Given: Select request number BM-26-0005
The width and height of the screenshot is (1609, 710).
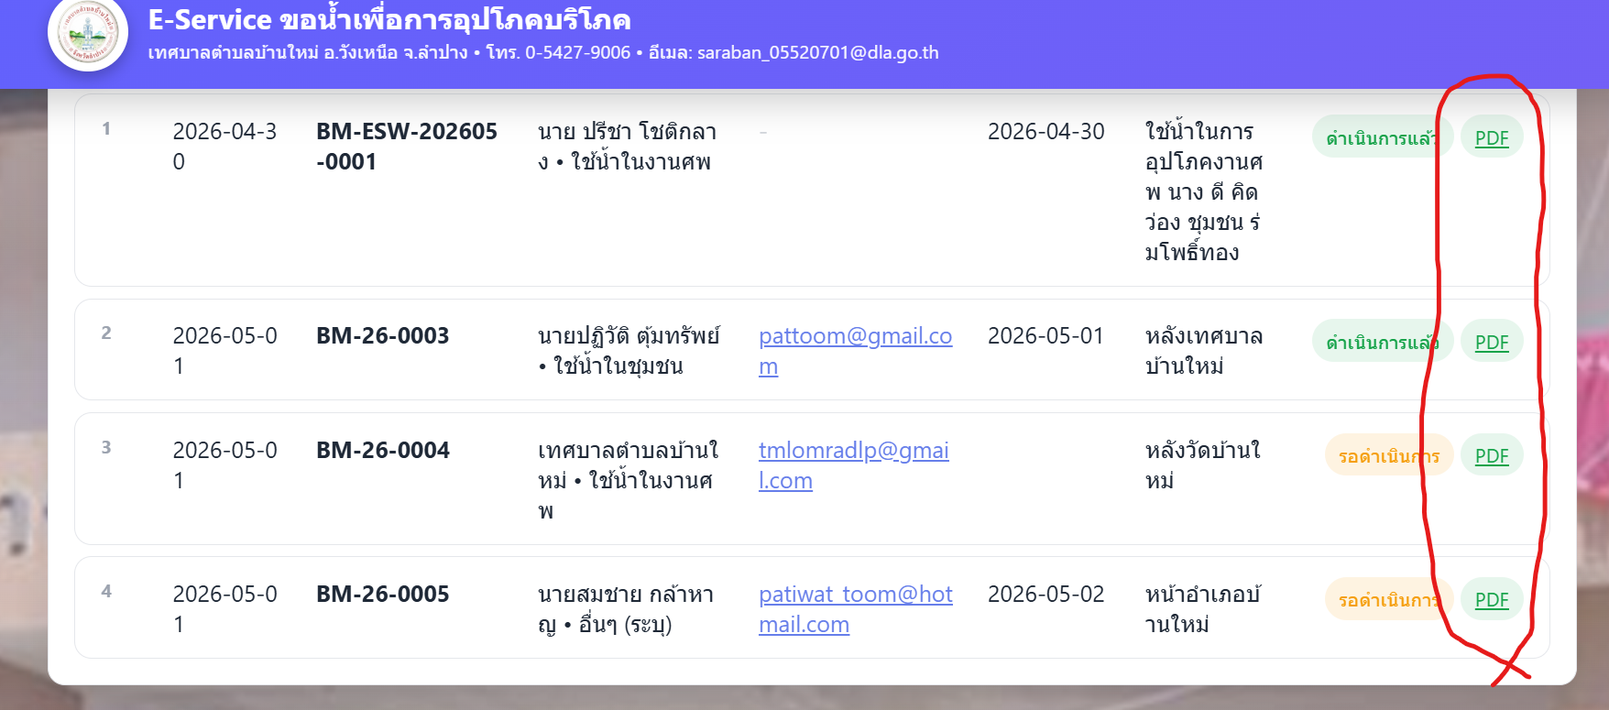Looking at the screenshot, I should coord(383,595).
